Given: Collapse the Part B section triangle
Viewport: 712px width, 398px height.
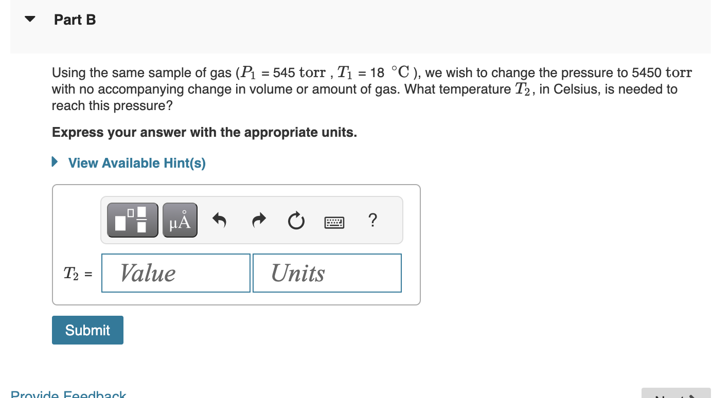Looking at the screenshot, I should (x=29, y=19).
